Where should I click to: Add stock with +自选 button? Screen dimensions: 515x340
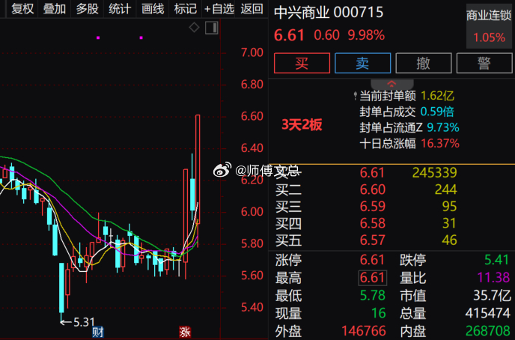coord(219,9)
